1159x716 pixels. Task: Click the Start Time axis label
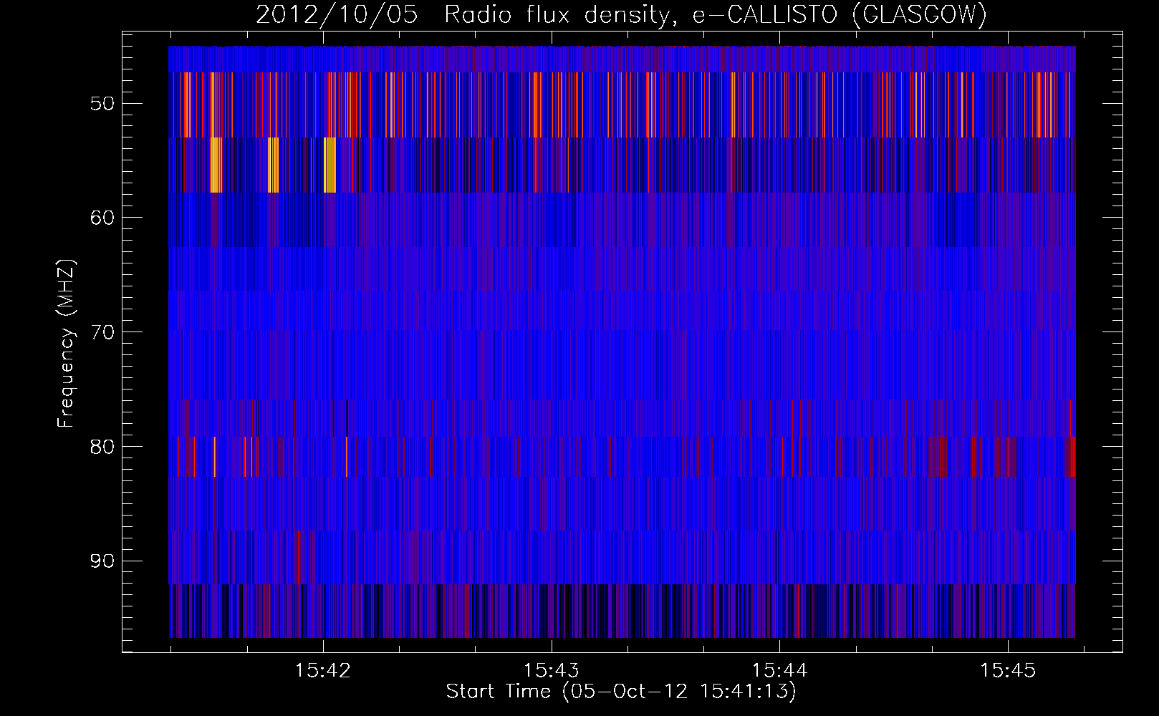[x=621, y=692]
